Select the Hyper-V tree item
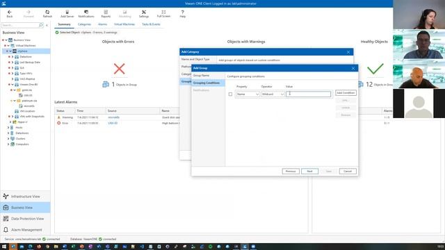The image size is (445, 250). tap(22, 122)
